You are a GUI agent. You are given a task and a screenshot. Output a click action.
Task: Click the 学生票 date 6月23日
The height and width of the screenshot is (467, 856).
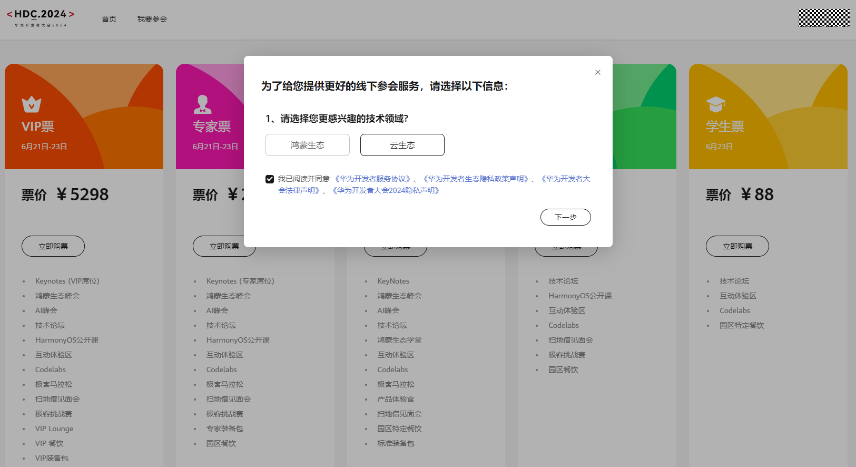click(x=720, y=147)
